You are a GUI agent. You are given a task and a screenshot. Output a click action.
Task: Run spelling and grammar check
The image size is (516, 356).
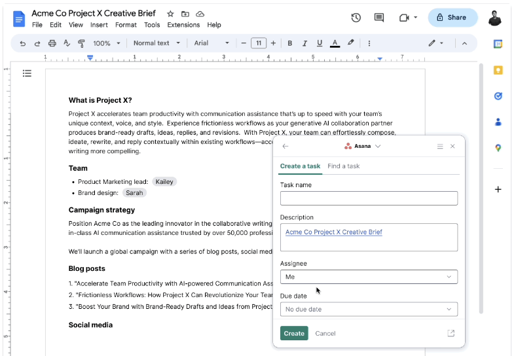(67, 43)
